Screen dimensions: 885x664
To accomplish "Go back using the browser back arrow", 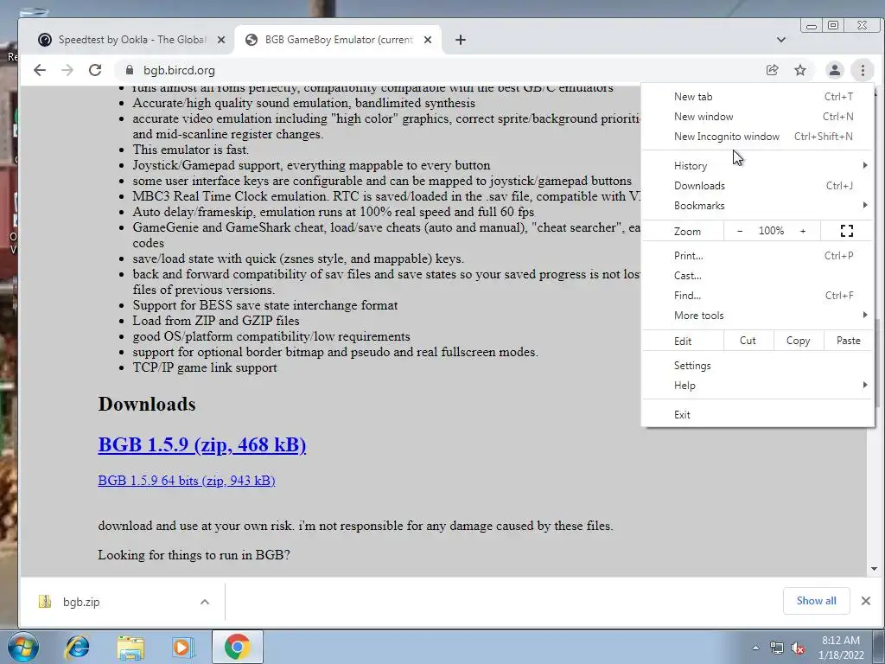I will pos(40,70).
